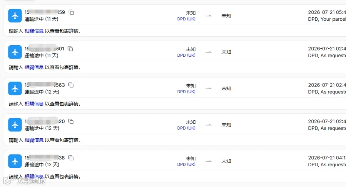Open 相關信息 link under parcel ending 601

click(34, 67)
